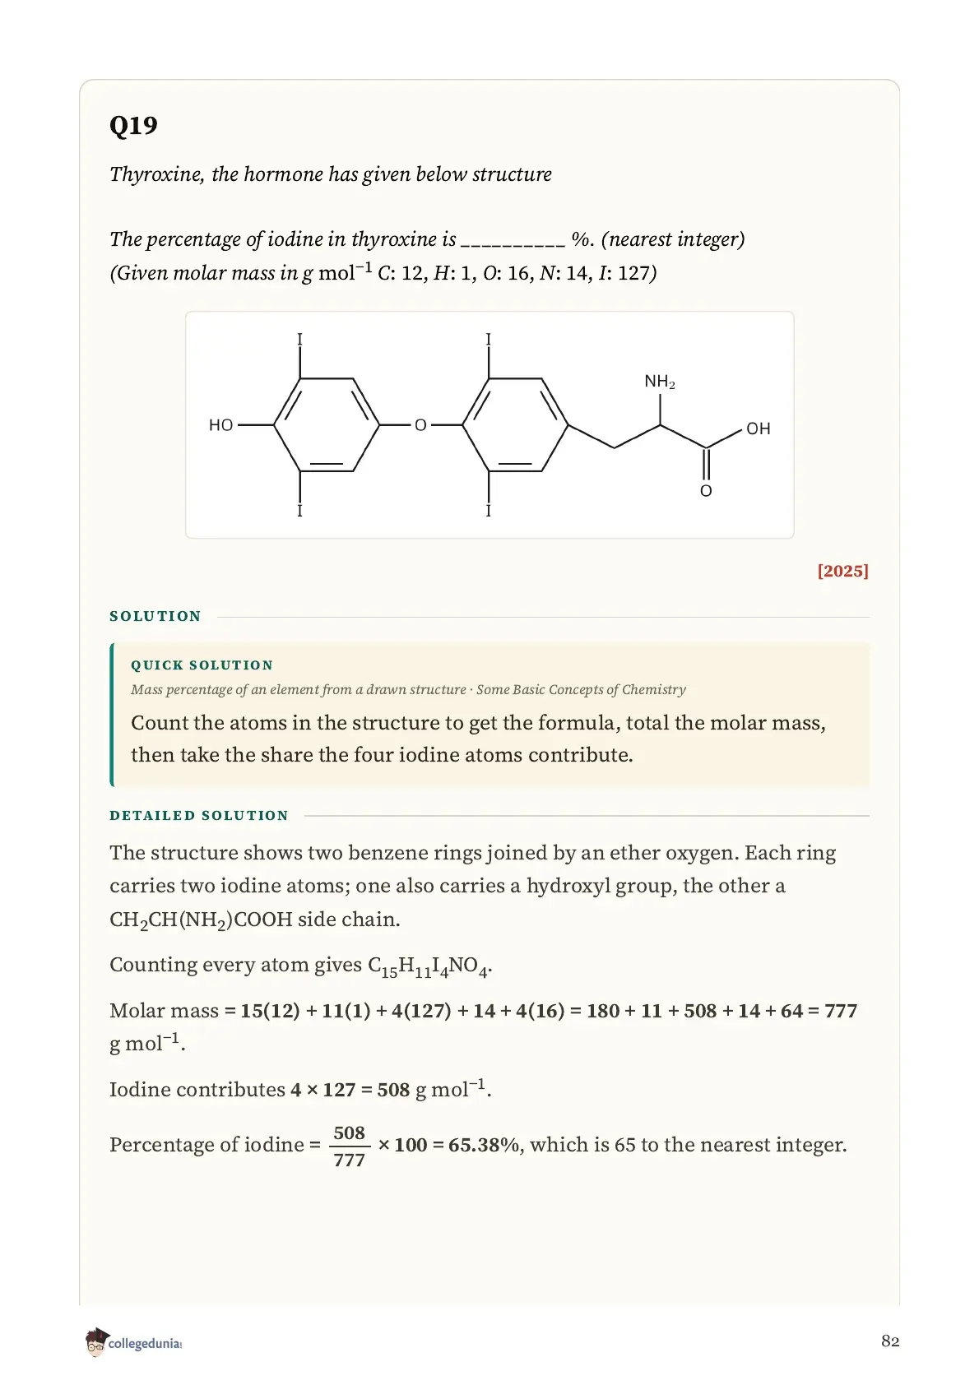Screen dimensions: 979x1385
Task: Click the QUICK SOLUTION label
Action: [202, 665]
